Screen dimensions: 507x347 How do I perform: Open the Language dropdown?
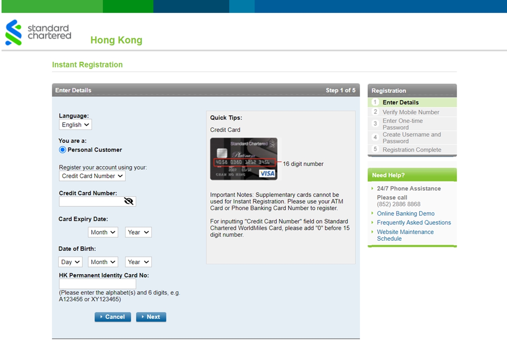coord(75,125)
